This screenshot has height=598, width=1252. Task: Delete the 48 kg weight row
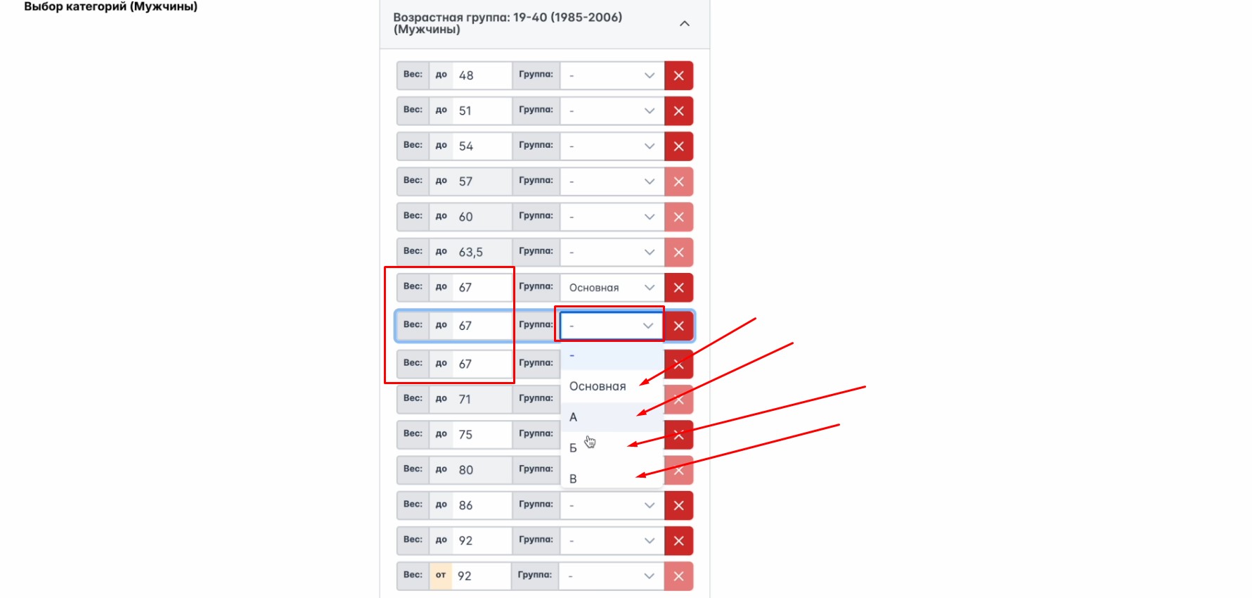click(x=678, y=76)
